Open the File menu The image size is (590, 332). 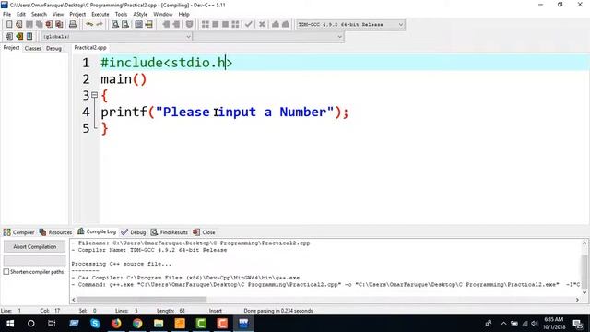[6, 15]
